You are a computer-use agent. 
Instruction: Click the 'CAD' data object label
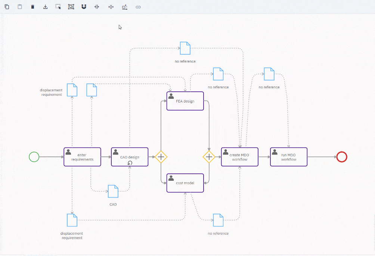pyautogui.click(x=113, y=204)
